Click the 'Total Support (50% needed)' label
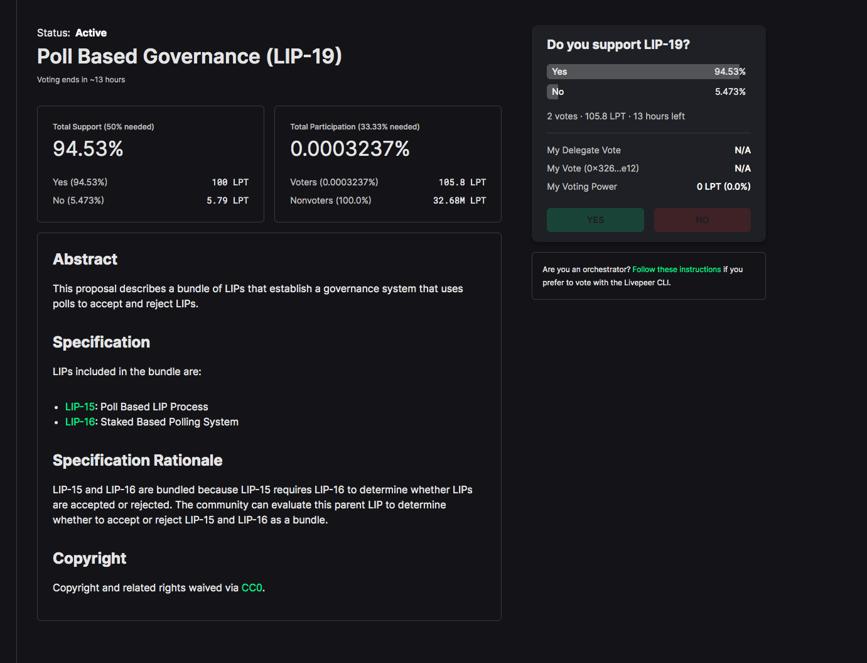The height and width of the screenshot is (663, 867). tap(104, 127)
